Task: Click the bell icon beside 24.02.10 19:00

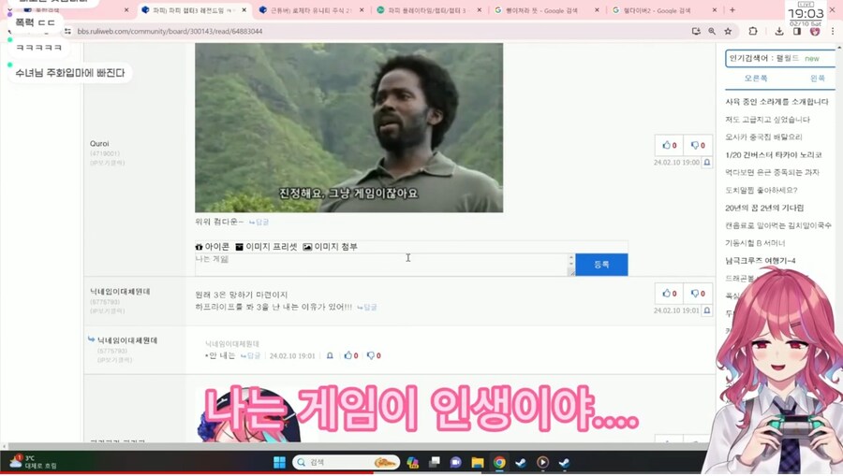Action: [x=707, y=162]
